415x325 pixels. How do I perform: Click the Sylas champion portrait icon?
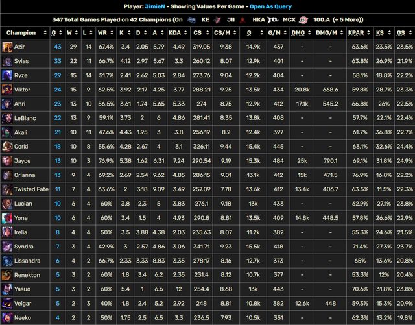(x=7, y=61)
